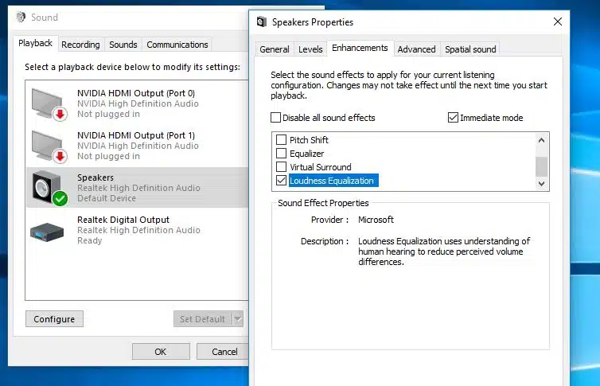This screenshot has width=600, height=386.
Task: Switch to the Recording tab
Action: [x=80, y=45]
